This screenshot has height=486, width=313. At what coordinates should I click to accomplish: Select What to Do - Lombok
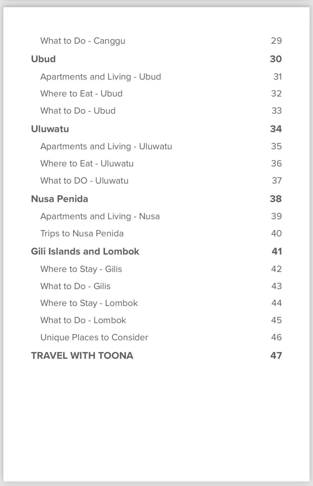click(83, 320)
